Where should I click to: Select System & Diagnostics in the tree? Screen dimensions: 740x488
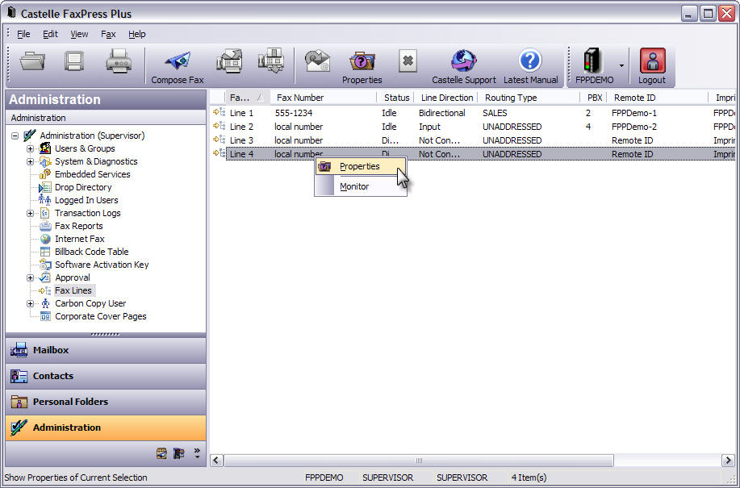coord(96,161)
